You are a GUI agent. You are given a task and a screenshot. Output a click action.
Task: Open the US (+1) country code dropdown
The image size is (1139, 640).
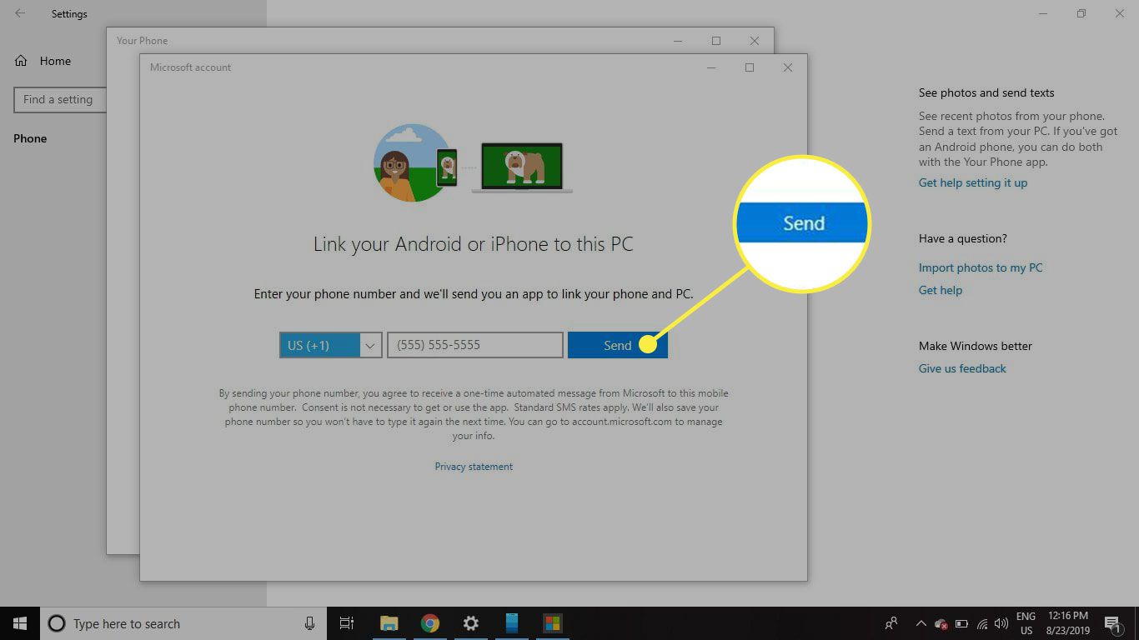(x=330, y=345)
